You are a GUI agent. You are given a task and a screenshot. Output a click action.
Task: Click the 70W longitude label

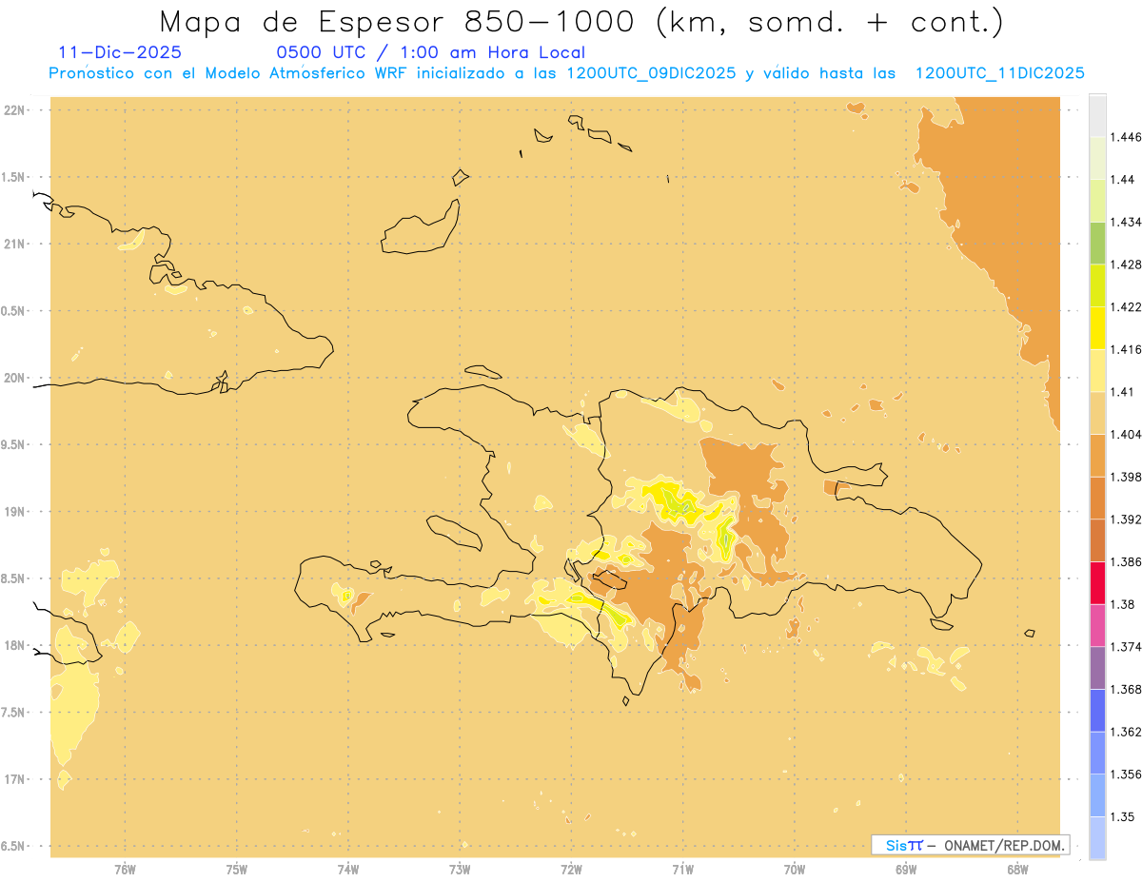click(795, 869)
